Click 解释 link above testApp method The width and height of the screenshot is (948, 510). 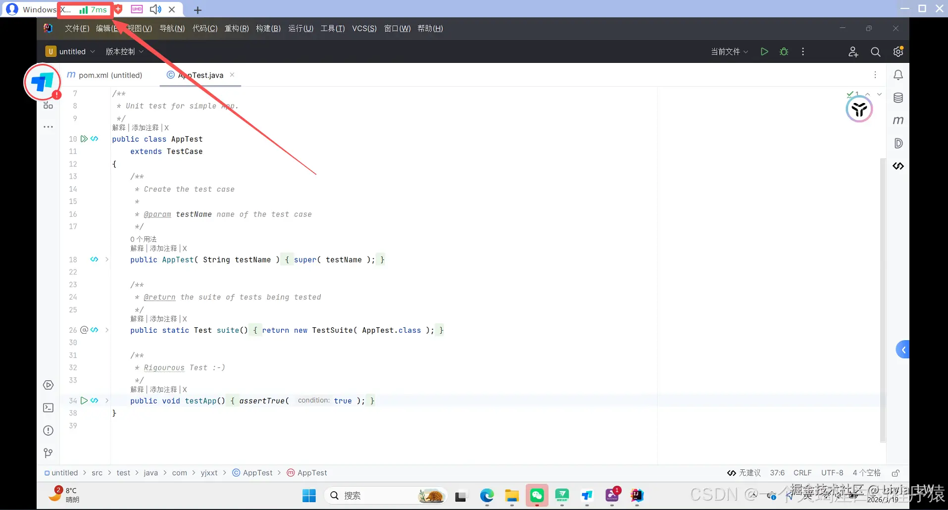coord(137,390)
